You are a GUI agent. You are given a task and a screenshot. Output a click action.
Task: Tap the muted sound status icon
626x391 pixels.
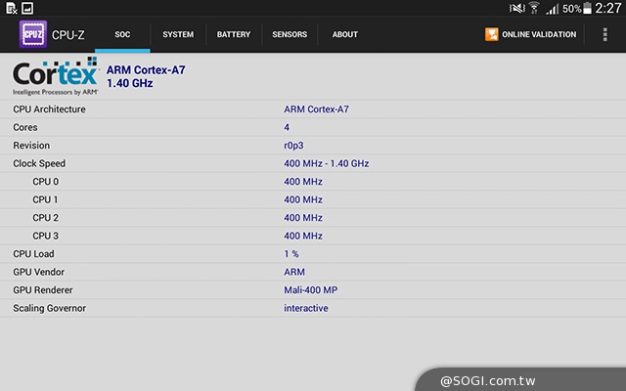pos(516,8)
